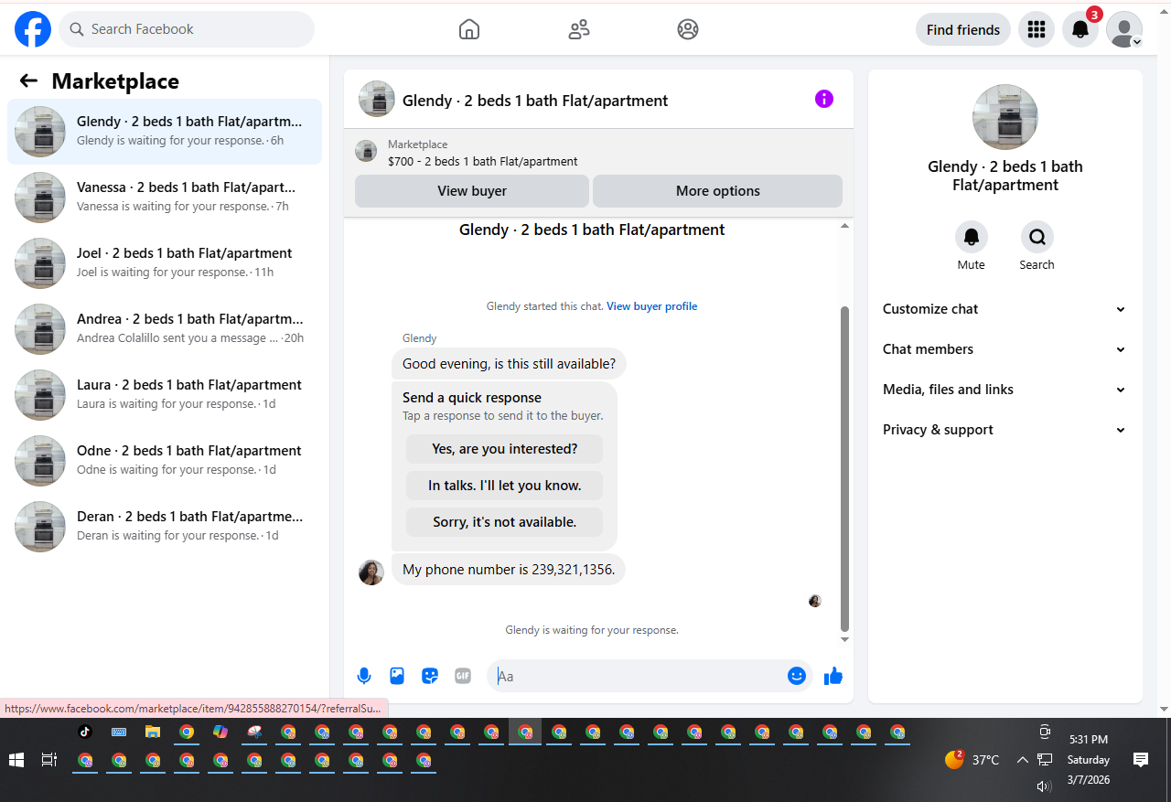Open Copilot from the taskbar

point(220,732)
